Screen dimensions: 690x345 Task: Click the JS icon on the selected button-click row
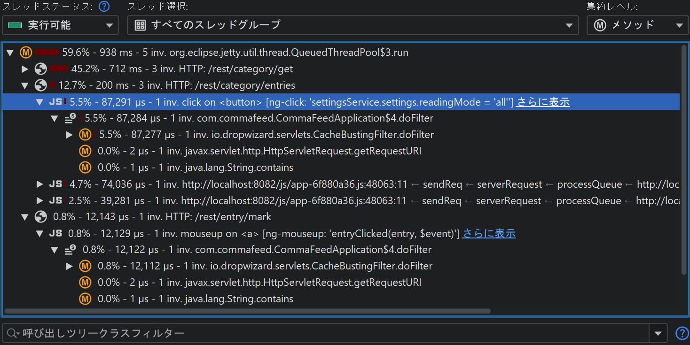coord(55,102)
